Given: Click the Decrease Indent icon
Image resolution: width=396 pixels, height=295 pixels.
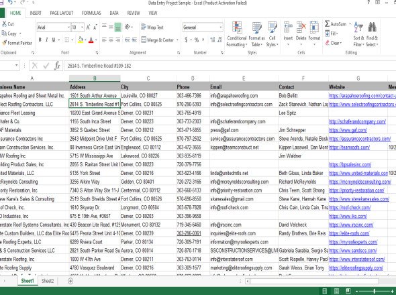Looking at the screenshot, I should point(128,40).
